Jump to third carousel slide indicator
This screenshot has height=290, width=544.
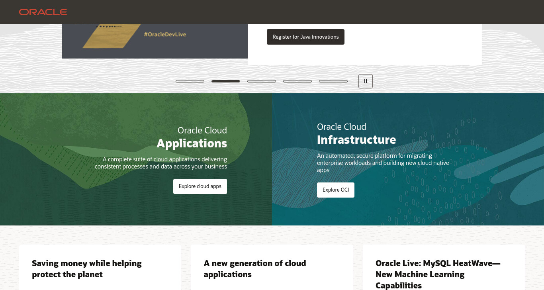[x=262, y=81]
